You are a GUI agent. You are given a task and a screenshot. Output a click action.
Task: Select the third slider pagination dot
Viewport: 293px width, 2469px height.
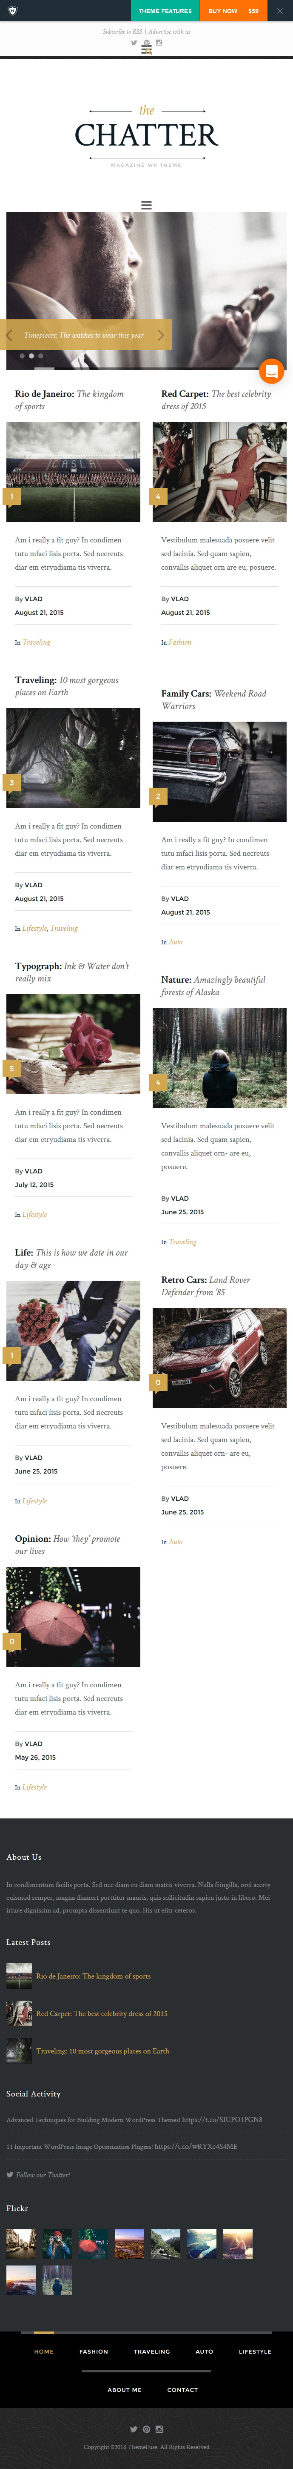pos(41,356)
